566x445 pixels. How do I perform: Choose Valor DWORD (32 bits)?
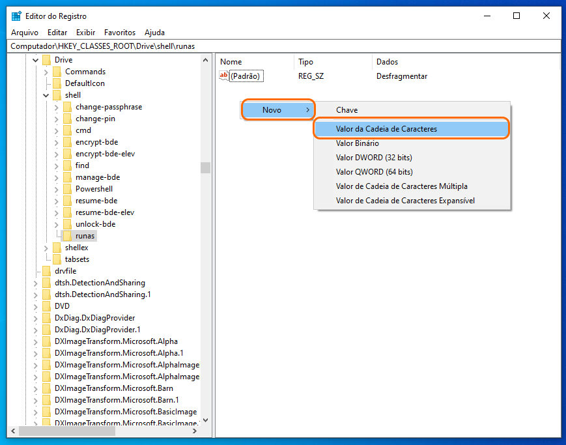(x=412, y=158)
